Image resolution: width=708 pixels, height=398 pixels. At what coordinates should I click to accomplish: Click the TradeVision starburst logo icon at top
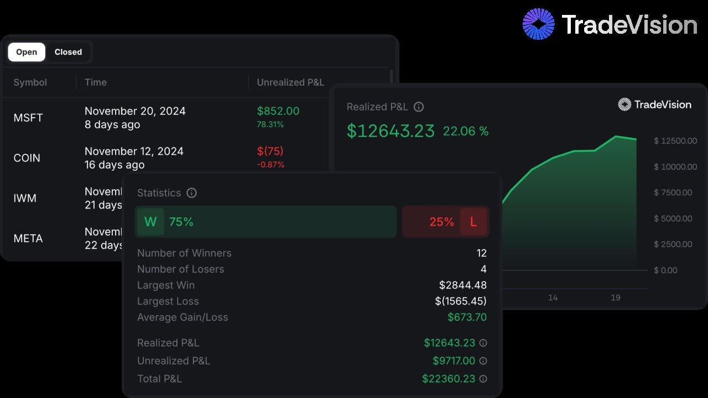pos(539,24)
